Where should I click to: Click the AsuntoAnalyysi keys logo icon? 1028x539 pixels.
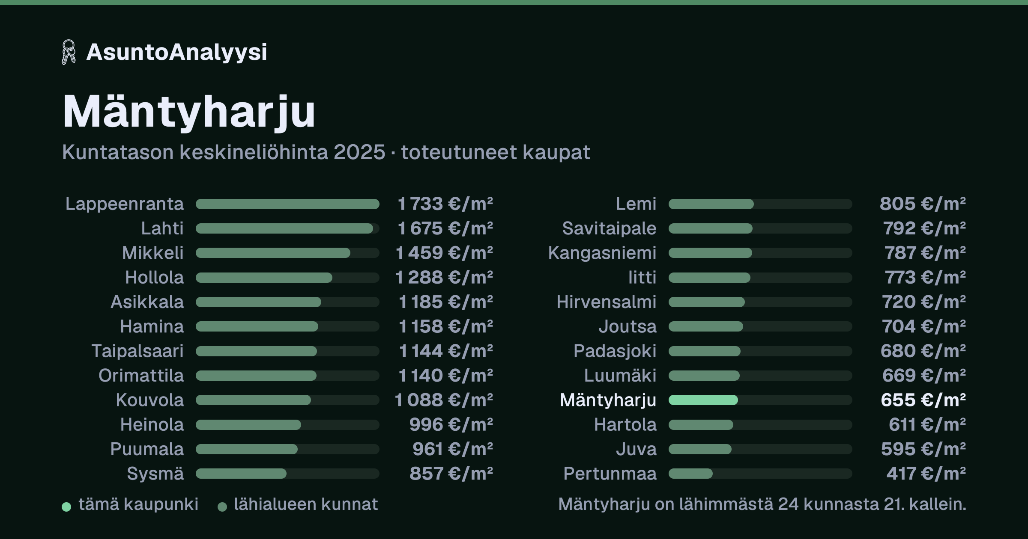tap(69, 52)
